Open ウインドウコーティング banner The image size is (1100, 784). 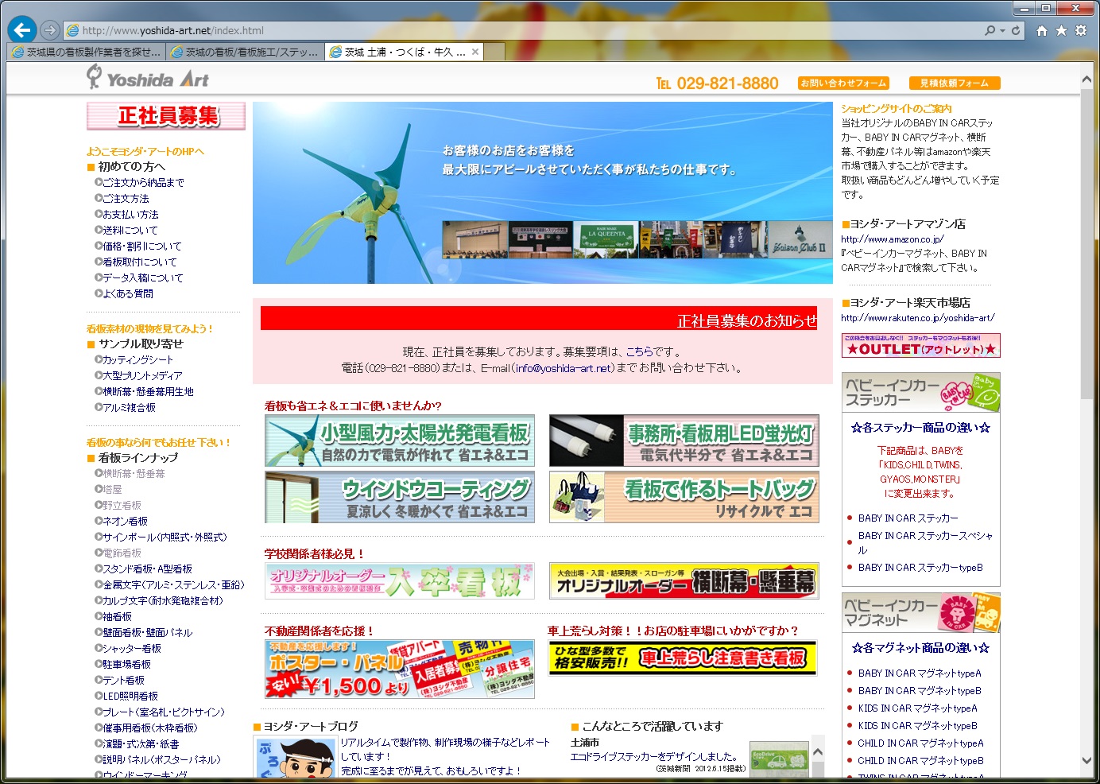[400, 497]
